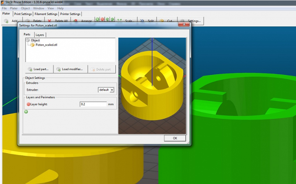Add a setting with green plus icon

pos(26,112)
